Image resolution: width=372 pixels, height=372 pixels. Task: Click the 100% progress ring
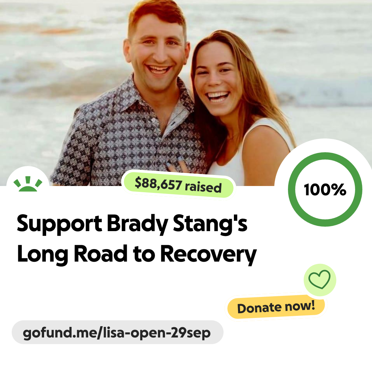tap(325, 189)
